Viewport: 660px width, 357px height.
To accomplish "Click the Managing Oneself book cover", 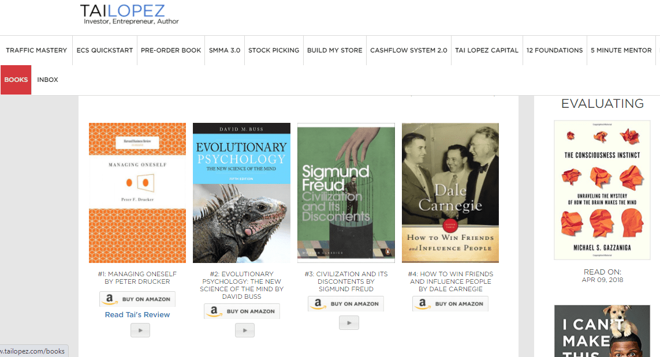I will (137, 193).
